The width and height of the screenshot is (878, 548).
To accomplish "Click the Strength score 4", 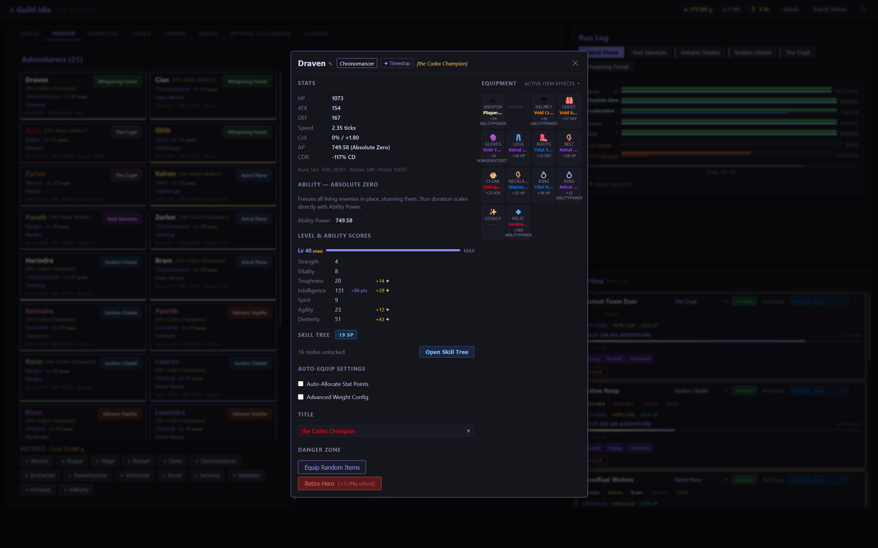I will [x=336, y=261].
